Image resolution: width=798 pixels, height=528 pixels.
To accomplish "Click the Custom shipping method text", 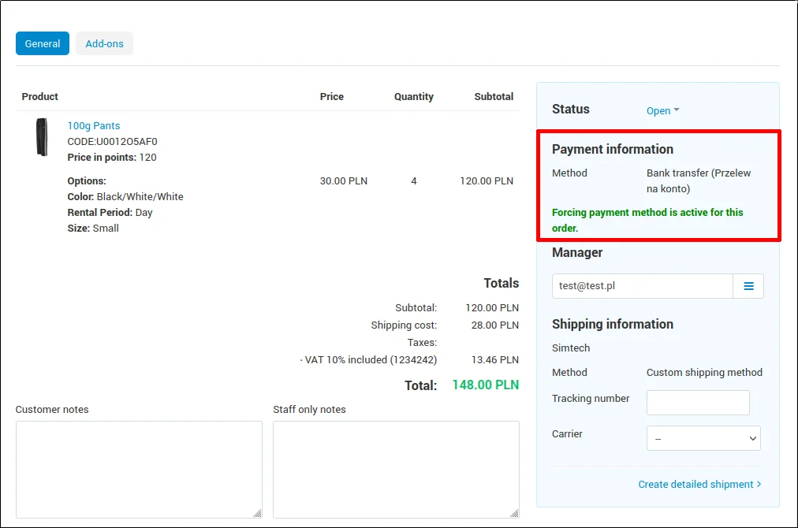I will [x=704, y=372].
